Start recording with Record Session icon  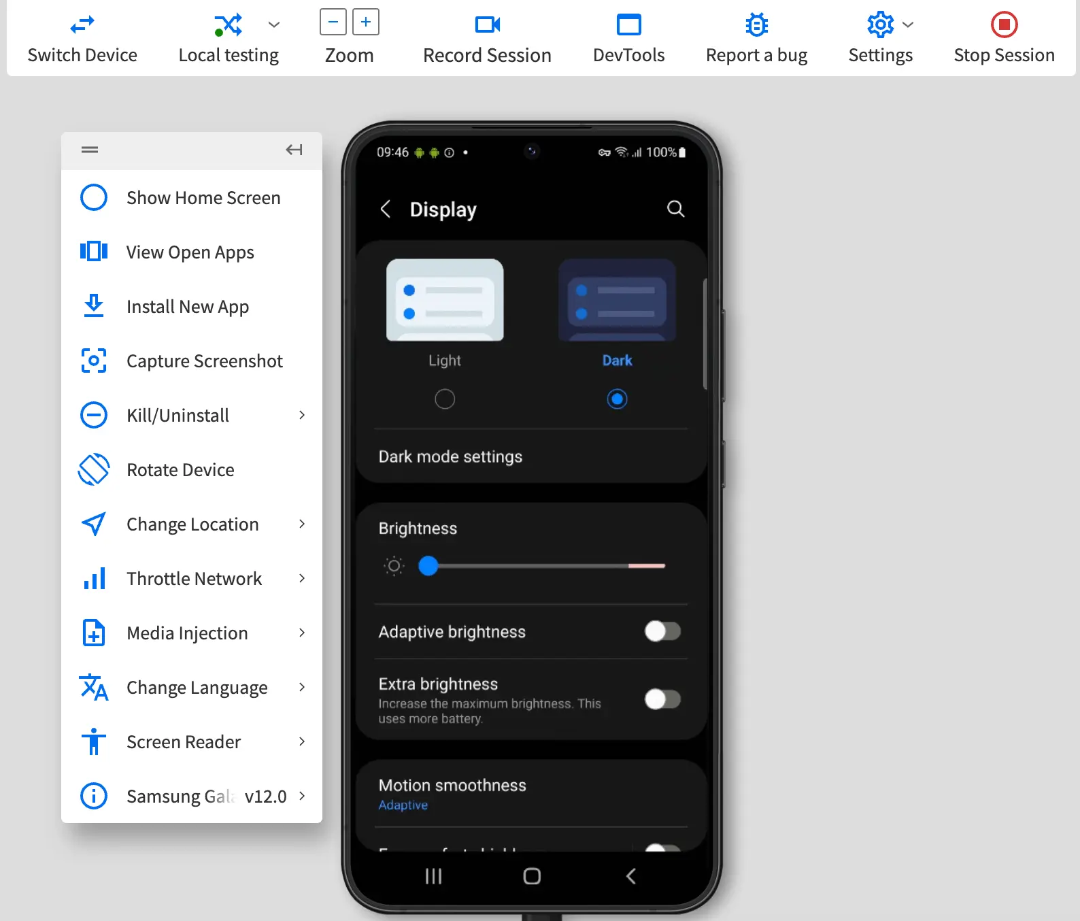click(x=487, y=25)
